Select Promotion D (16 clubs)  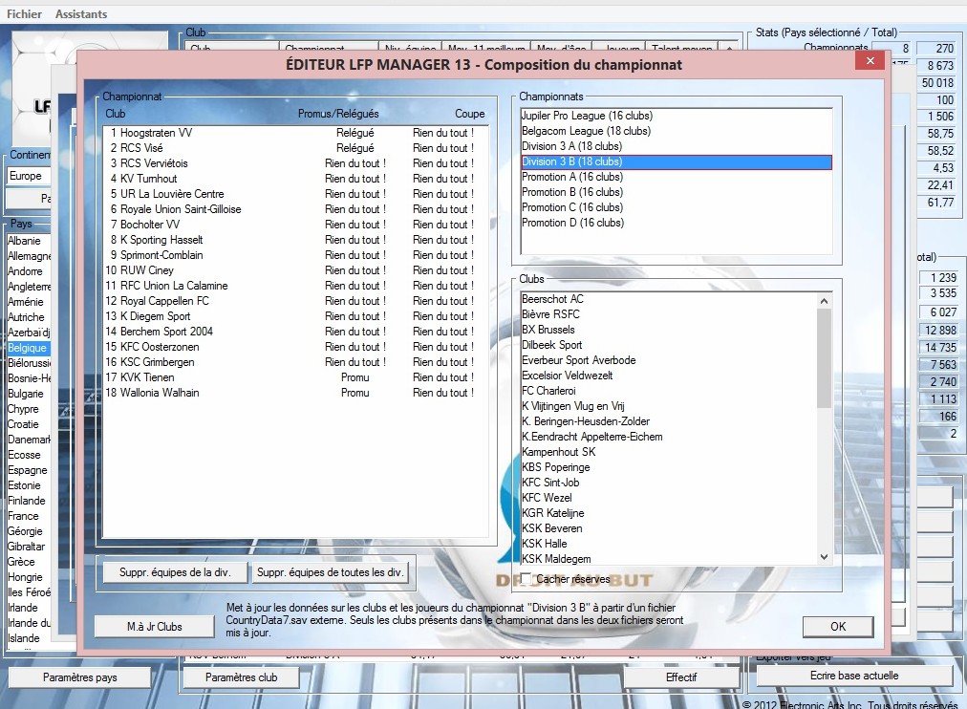pos(677,224)
